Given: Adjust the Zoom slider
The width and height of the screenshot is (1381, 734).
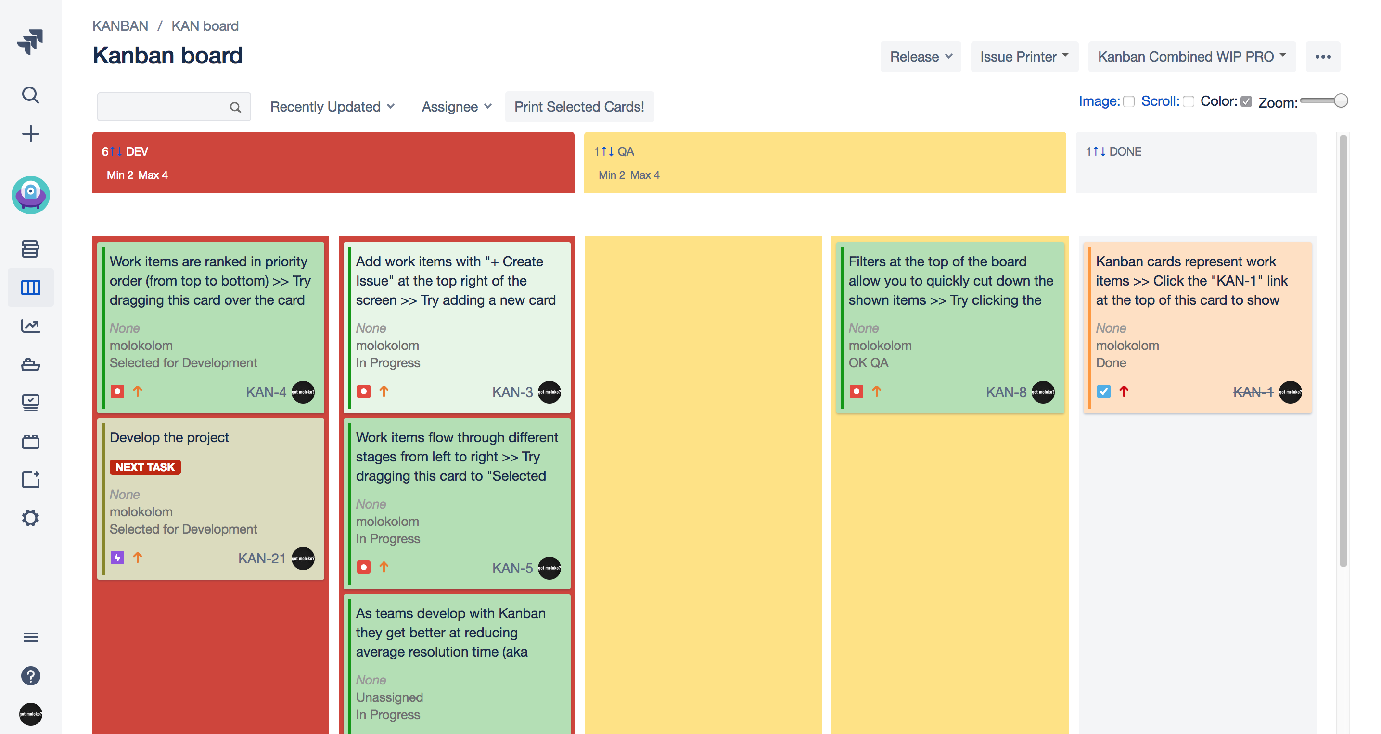Looking at the screenshot, I should click(x=1340, y=100).
